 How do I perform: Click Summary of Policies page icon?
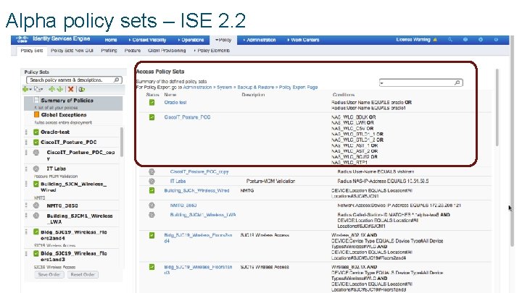(x=36, y=100)
